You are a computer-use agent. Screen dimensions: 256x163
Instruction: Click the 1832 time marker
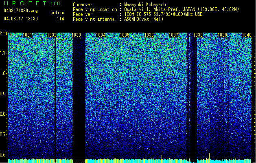point(52,35)
